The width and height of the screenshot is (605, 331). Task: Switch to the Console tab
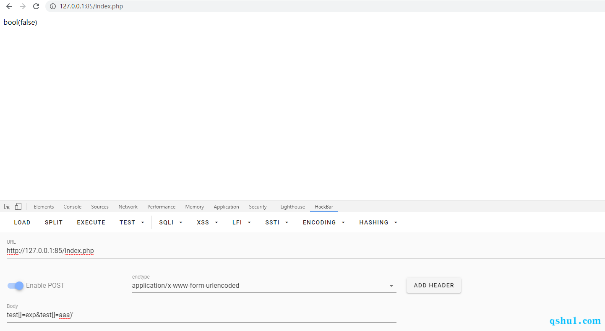point(73,207)
